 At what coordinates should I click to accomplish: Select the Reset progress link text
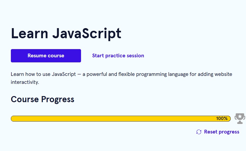click(x=222, y=132)
